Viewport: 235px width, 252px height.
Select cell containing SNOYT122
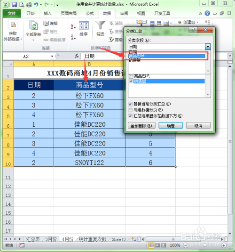pos(89,163)
